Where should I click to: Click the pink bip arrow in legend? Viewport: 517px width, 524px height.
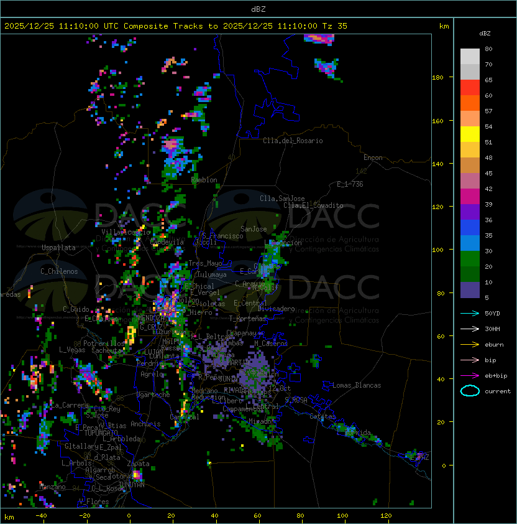point(470,360)
